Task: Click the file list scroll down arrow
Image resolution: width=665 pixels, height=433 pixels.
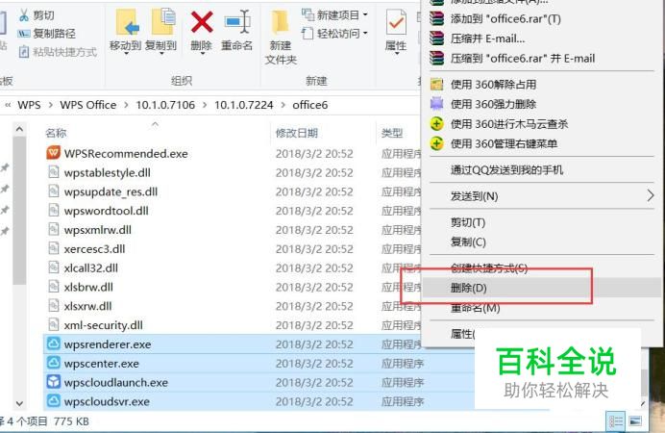Action: [19, 403]
